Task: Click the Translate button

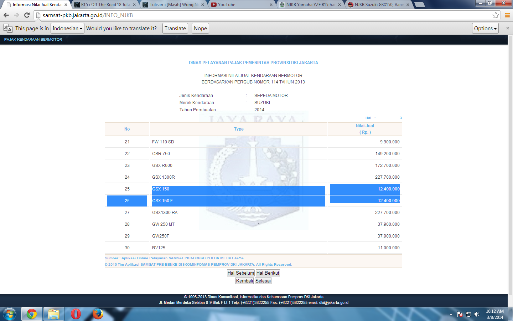Action: (175, 29)
